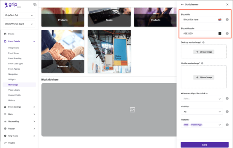Click the Block title input field
This screenshot has width=233, height=148.
coord(202,20)
